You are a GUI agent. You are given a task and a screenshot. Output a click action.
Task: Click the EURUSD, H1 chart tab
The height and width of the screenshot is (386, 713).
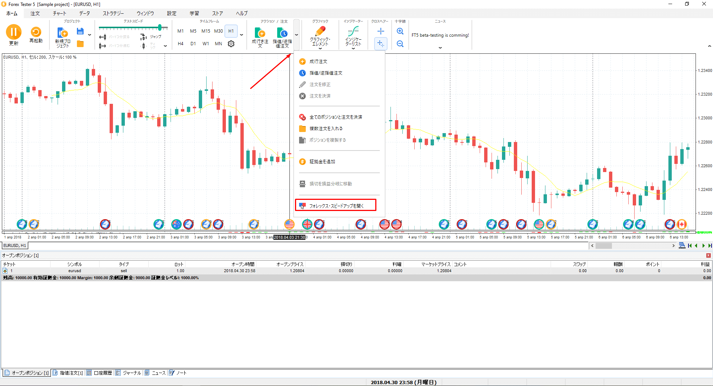pos(15,245)
